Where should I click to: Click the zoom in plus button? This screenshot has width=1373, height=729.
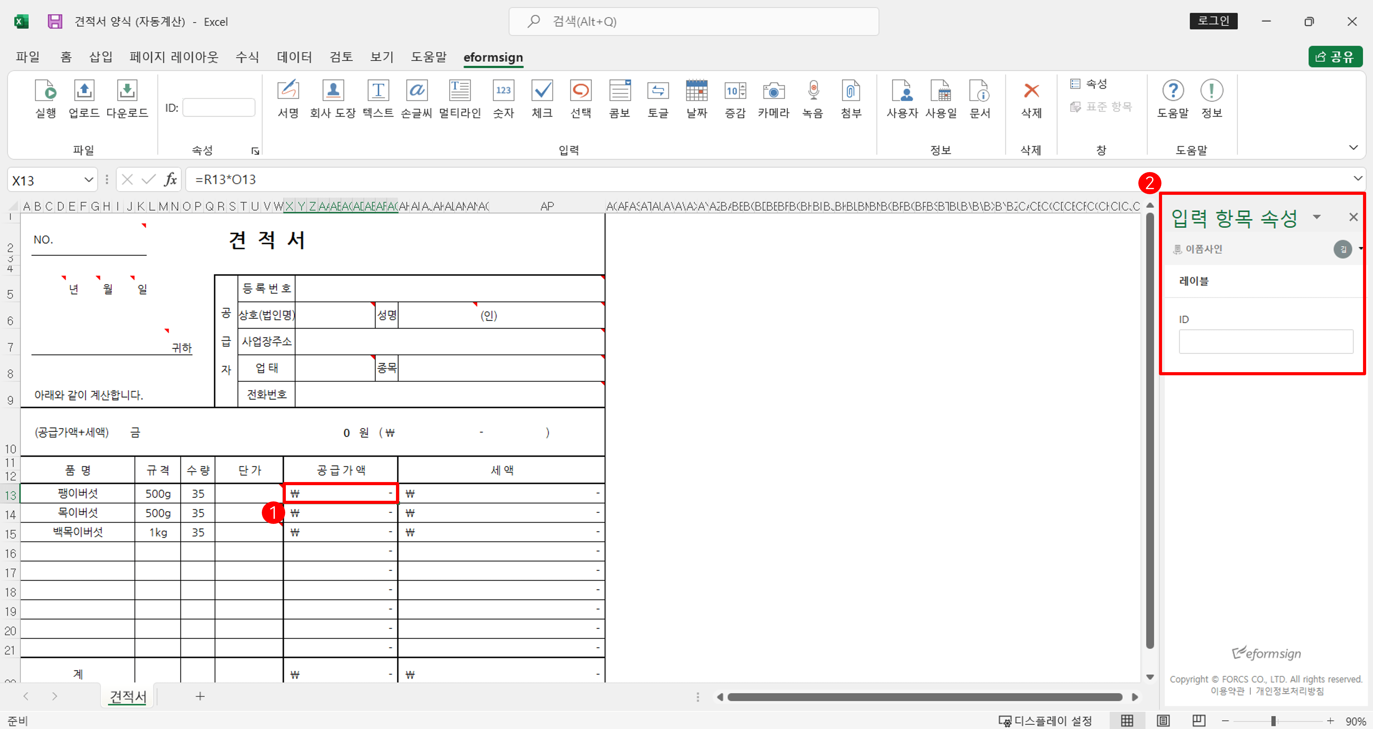click(1330, 721)
